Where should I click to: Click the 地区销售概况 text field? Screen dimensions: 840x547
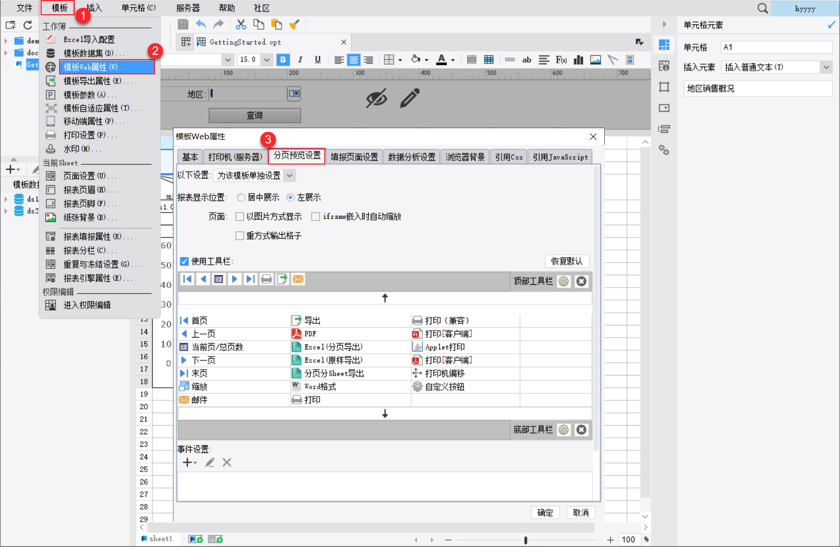[x=758, y=89]
